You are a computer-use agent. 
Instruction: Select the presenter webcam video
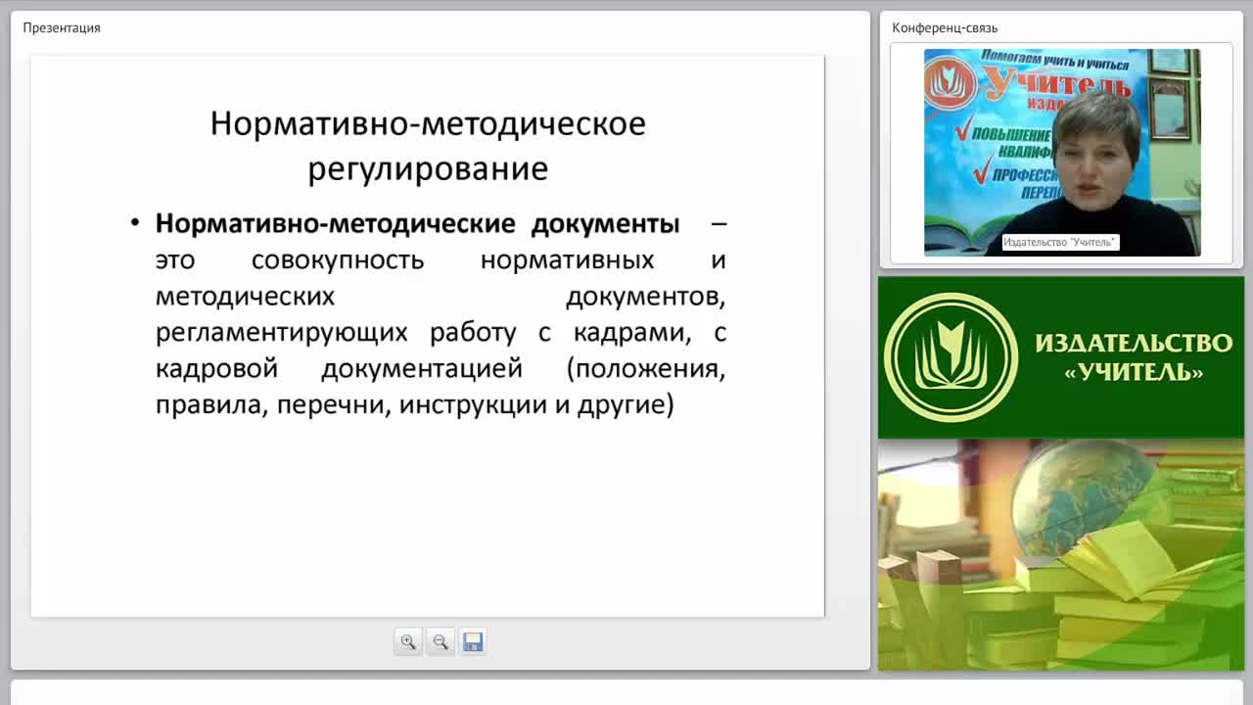(x=1062, y=153)
